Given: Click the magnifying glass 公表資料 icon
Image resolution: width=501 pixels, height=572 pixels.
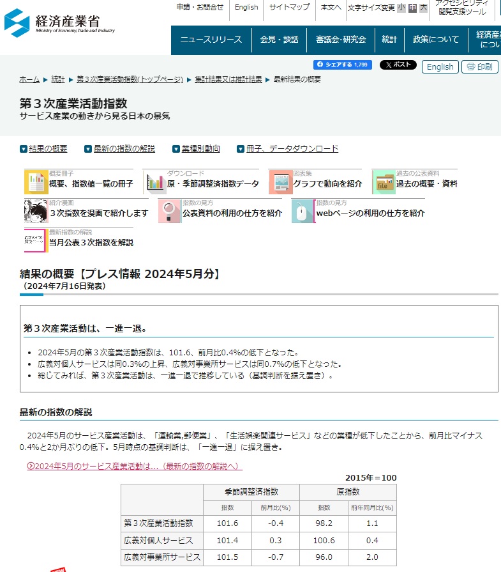Looking at the screenshot, I should coord(170,212).
